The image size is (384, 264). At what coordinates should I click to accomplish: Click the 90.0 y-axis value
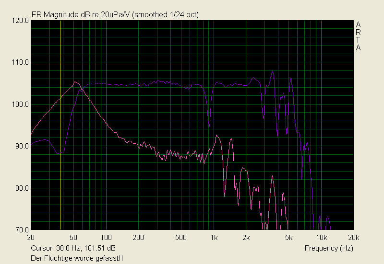click(22, 146)
